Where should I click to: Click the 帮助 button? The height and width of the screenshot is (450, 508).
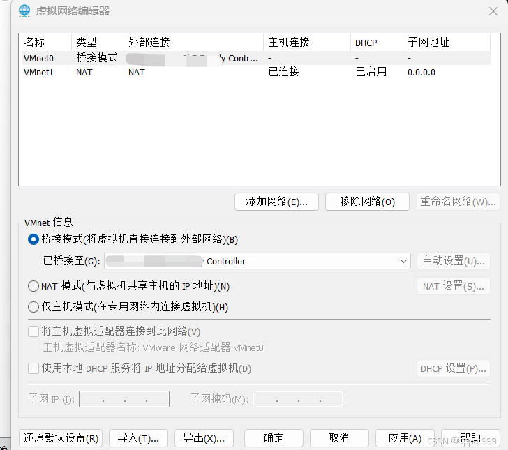[x=470, y=438]
